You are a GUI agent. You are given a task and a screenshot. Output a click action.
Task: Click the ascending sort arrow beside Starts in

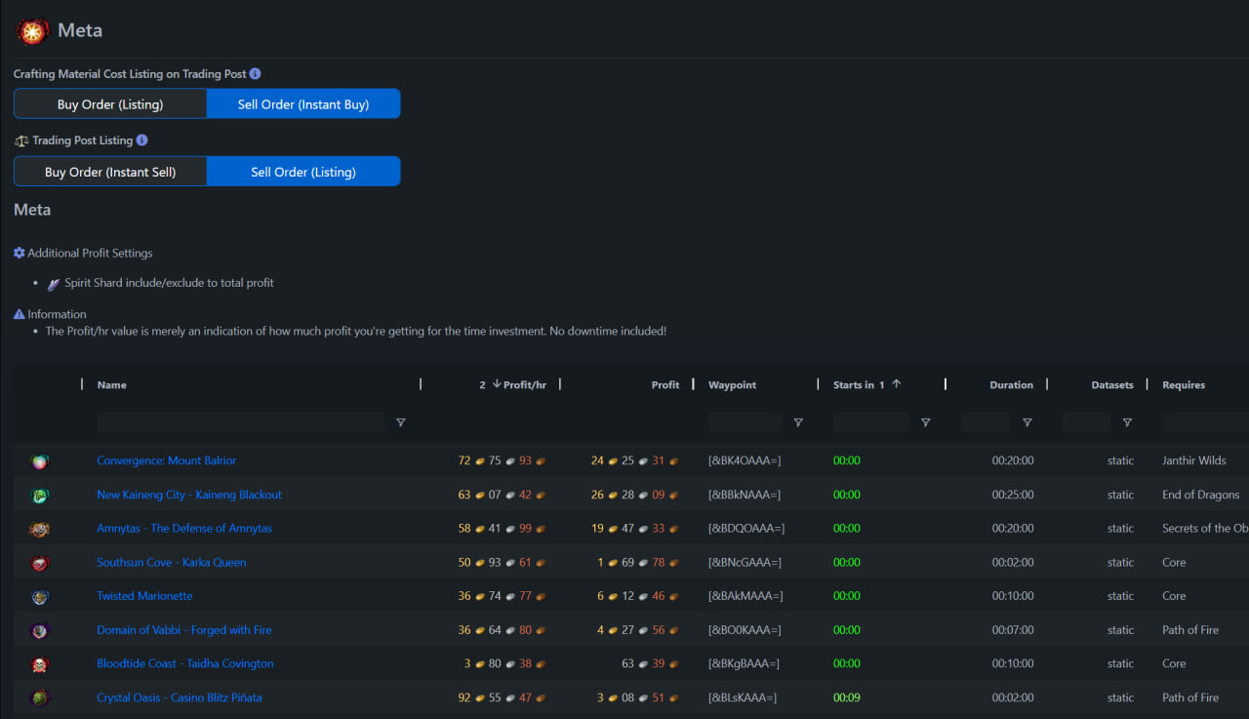click(x=897, y=384)
